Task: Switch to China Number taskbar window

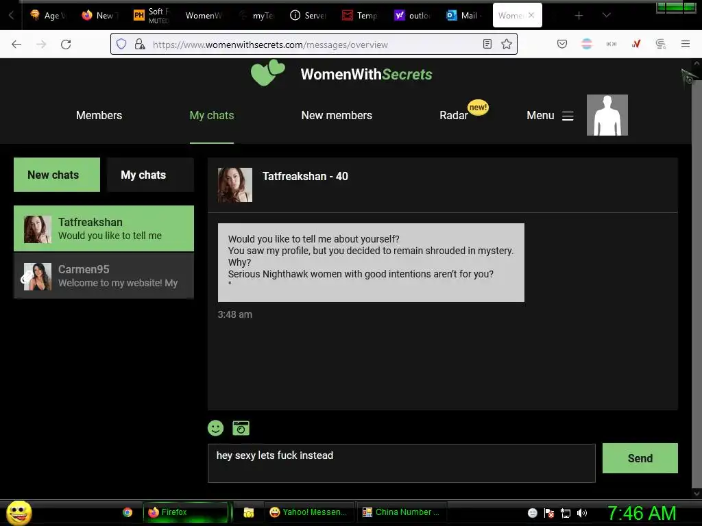Action: coord(401,512)
